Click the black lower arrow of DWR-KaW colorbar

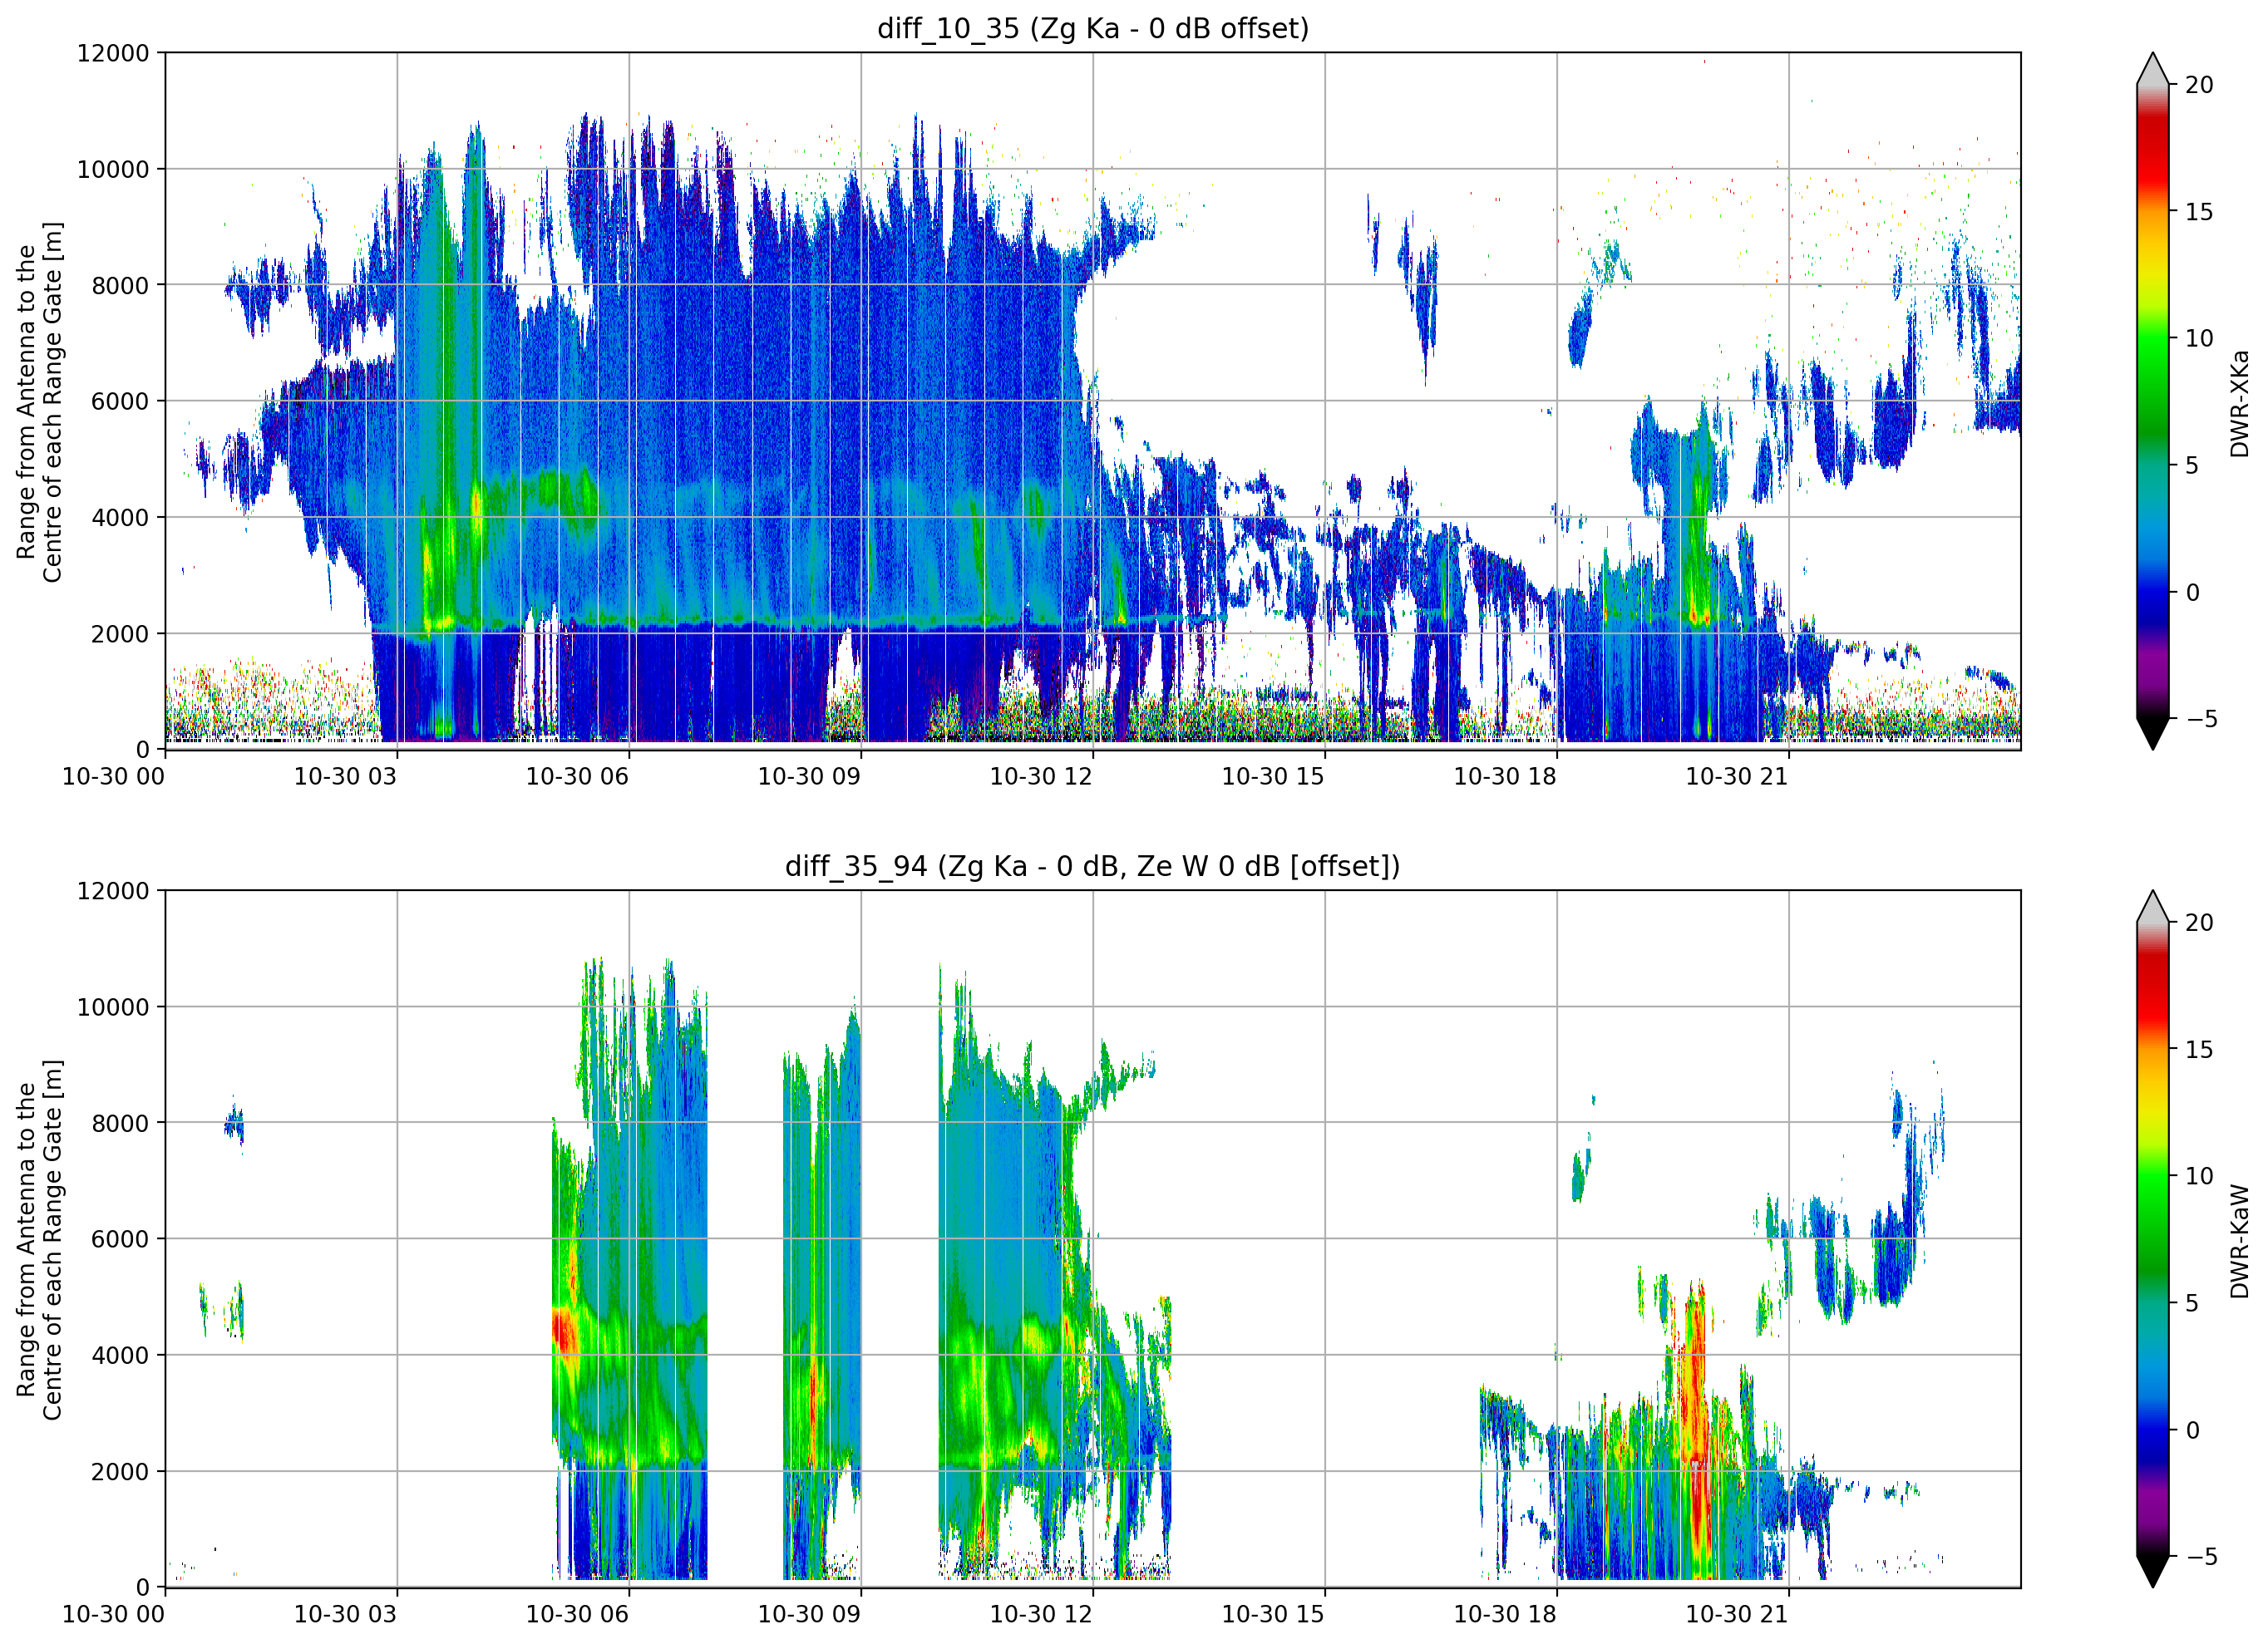pos(2152,1571)
